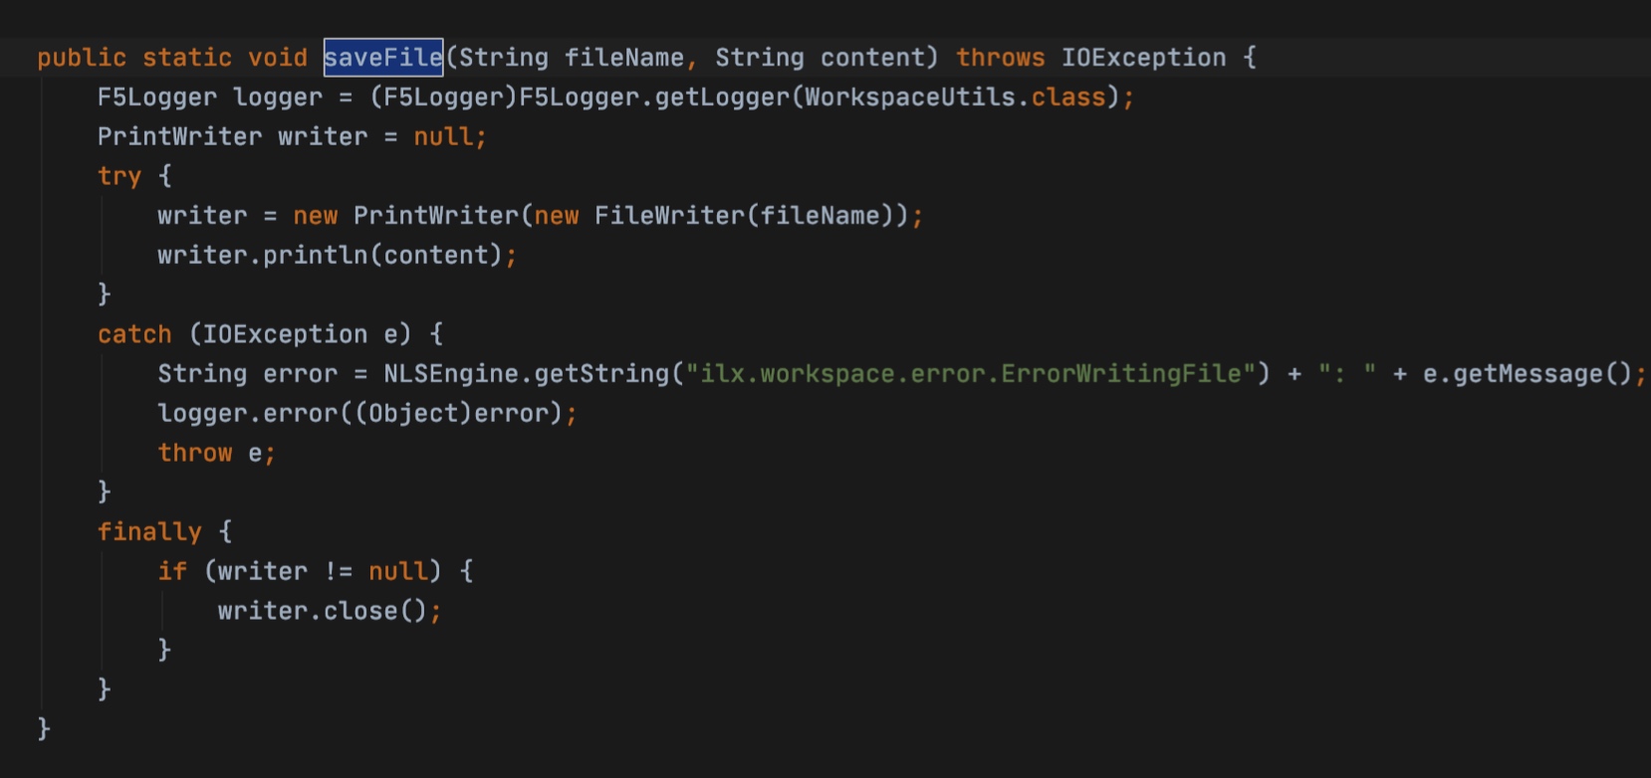Click the ilx.workspace.error.ErrorWritingFile string literal
Viewport: 1651px width, 778px height.
coord(971,374)
